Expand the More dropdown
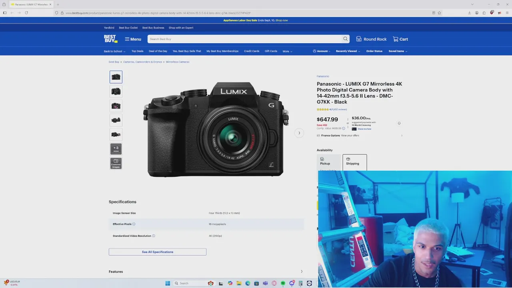512x288 pixels. pyautogui.click(x=287, y=51)
